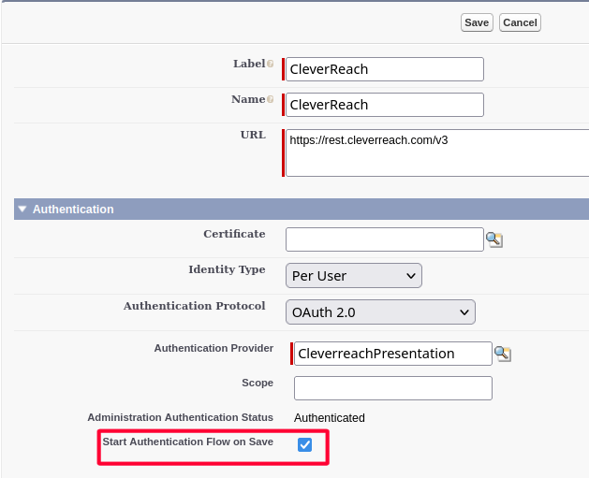Open the Identity Type dropdown
589x478 pixels.
tap(353, 276)
